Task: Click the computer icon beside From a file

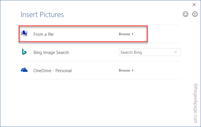Action: (25, 34)
